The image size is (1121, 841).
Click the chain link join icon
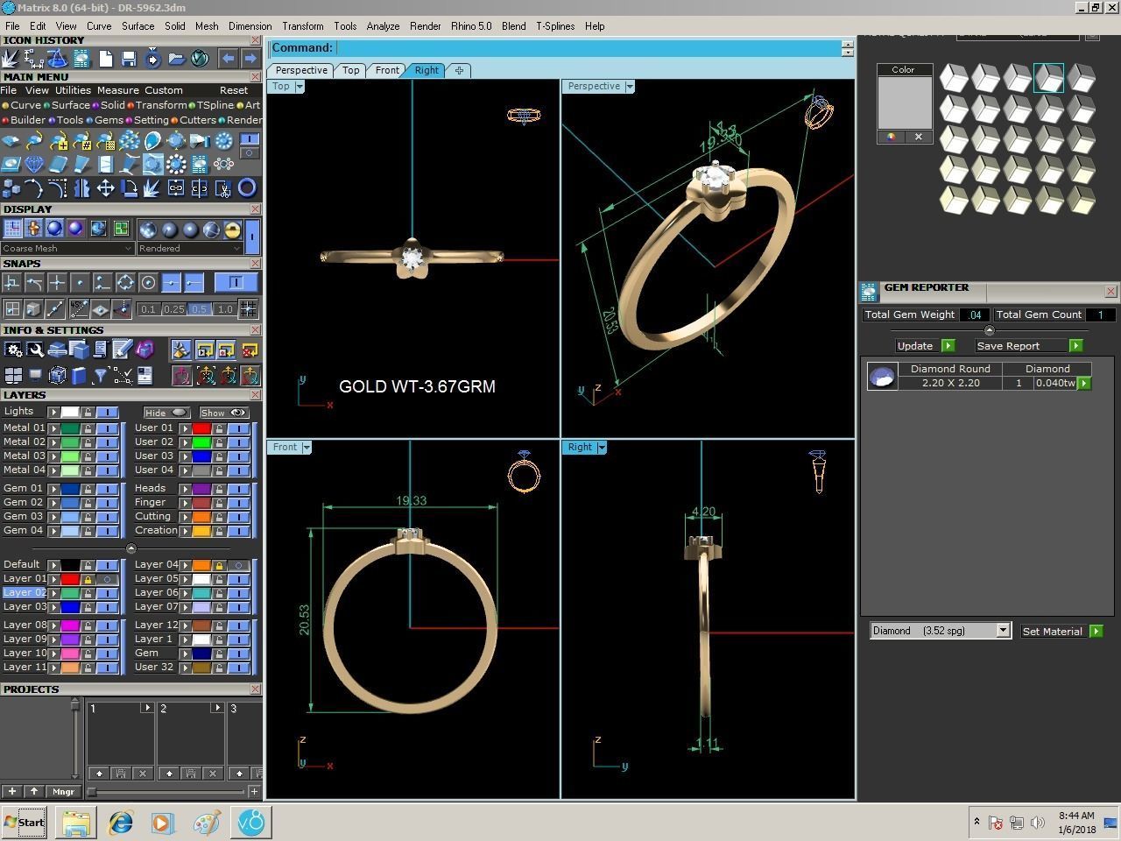point(176,187)
